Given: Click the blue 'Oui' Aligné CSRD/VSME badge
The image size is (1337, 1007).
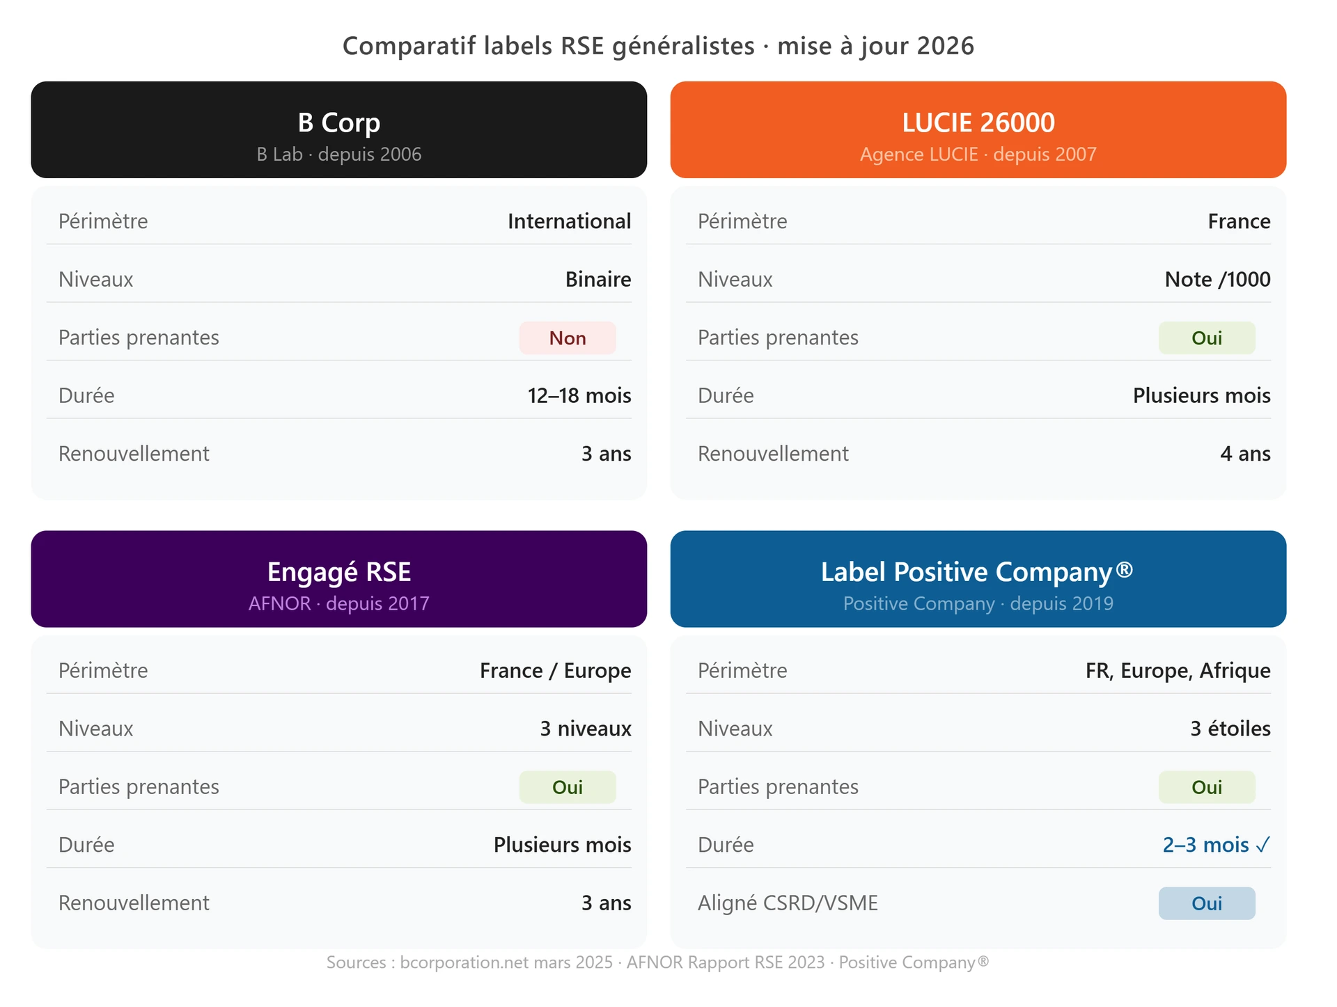Looking at the screenshot, I should [x=1207, y=903].
